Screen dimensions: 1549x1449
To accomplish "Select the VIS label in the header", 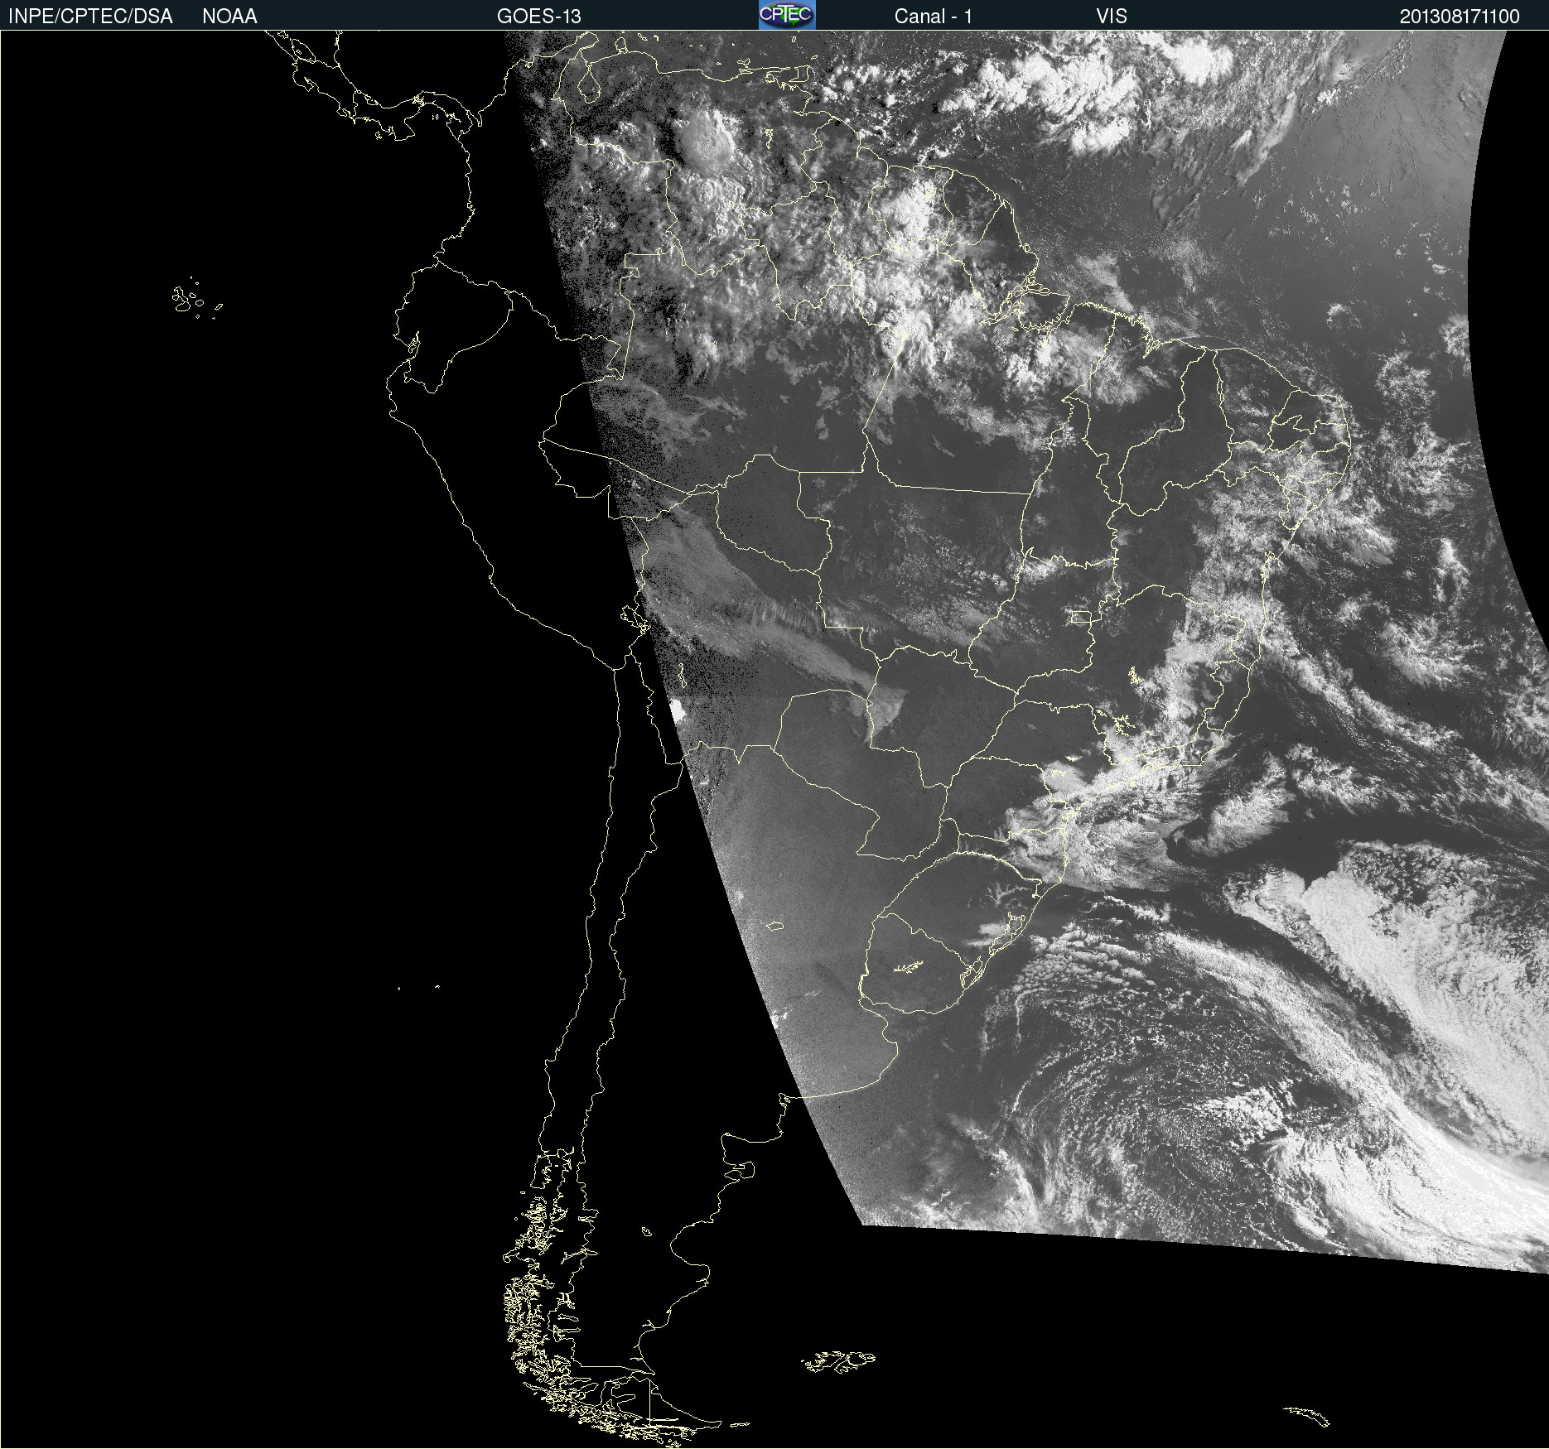I will [x=1112, y=17].
